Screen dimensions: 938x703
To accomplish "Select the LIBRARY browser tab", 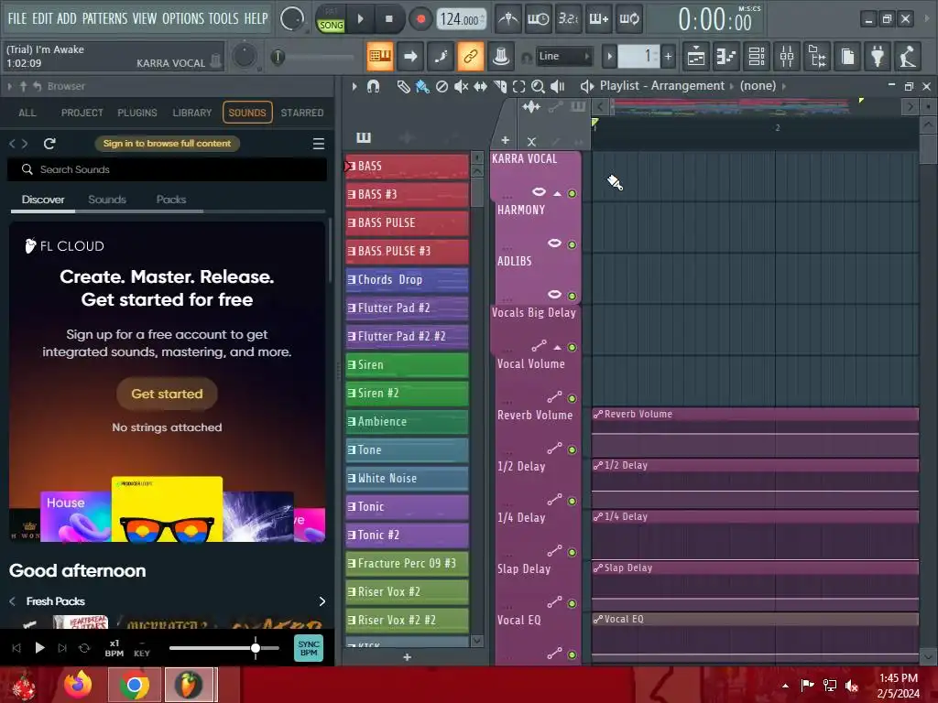I will [x=192, y=113].
